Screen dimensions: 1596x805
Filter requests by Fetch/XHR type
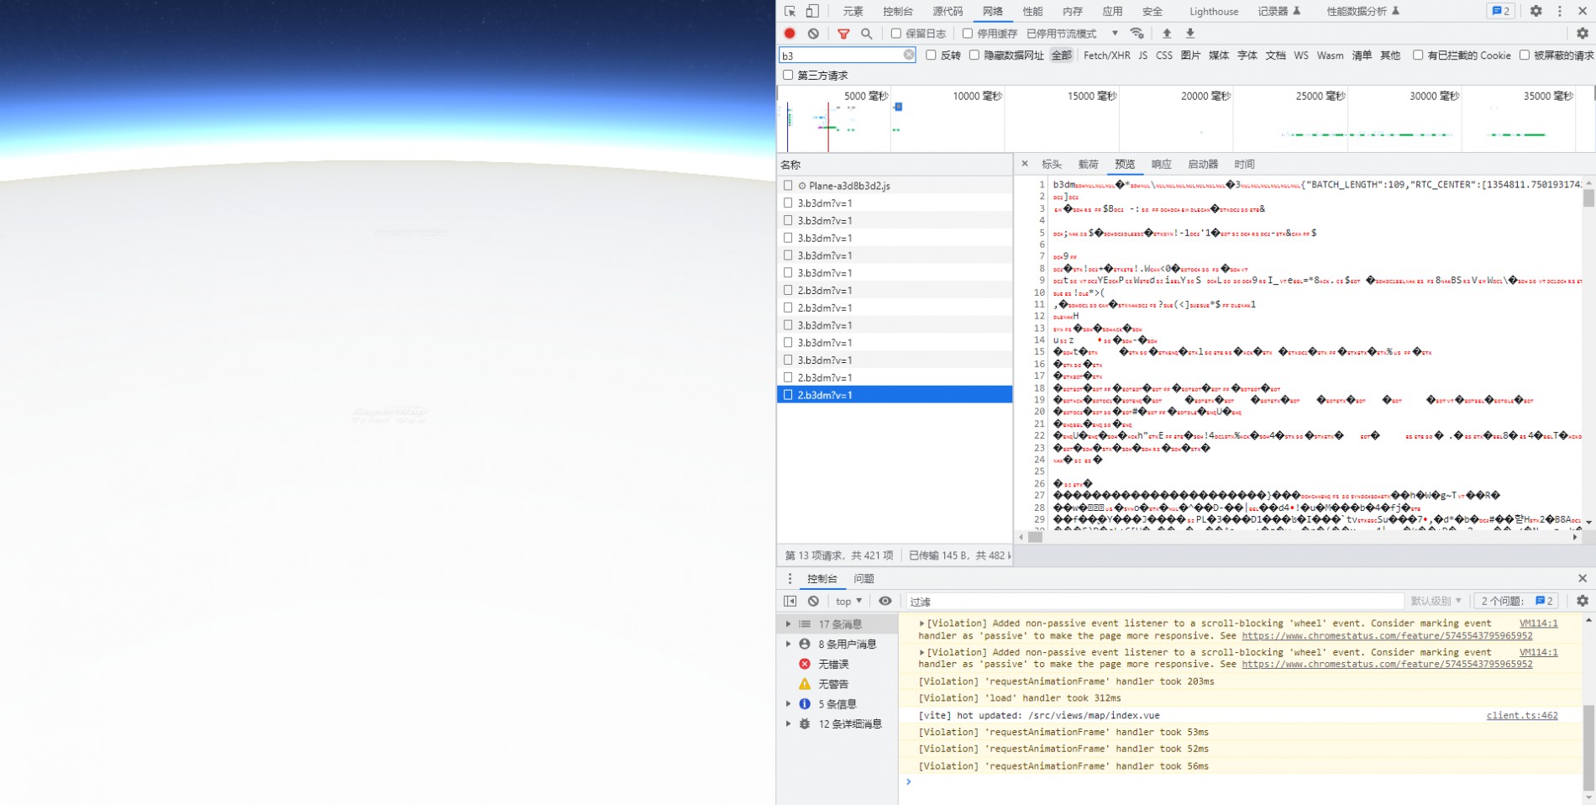(1106, 55)
